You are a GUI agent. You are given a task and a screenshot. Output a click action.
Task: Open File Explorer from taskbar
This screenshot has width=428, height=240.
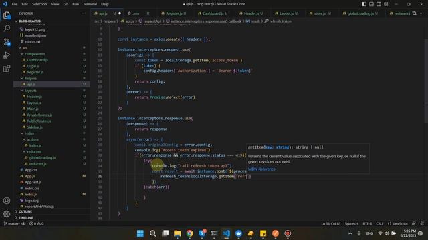pos(177,233)
